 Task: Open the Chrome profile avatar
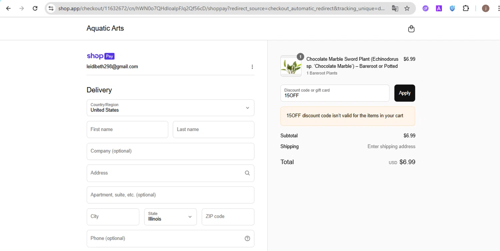(x=486, y=8)
